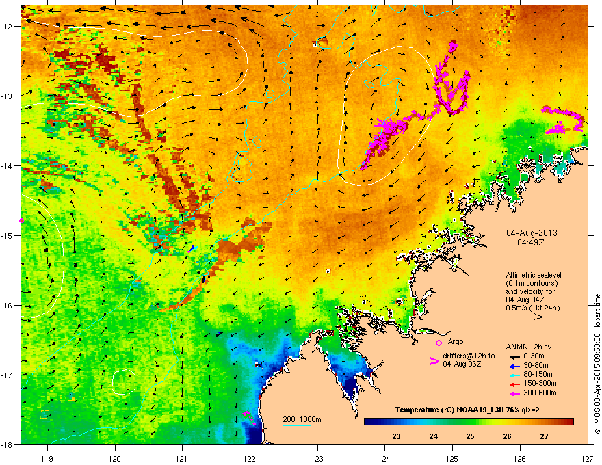Click the longitude axis label 125
The width and height of the screenshot is (602, 465).
pos(452,458)
